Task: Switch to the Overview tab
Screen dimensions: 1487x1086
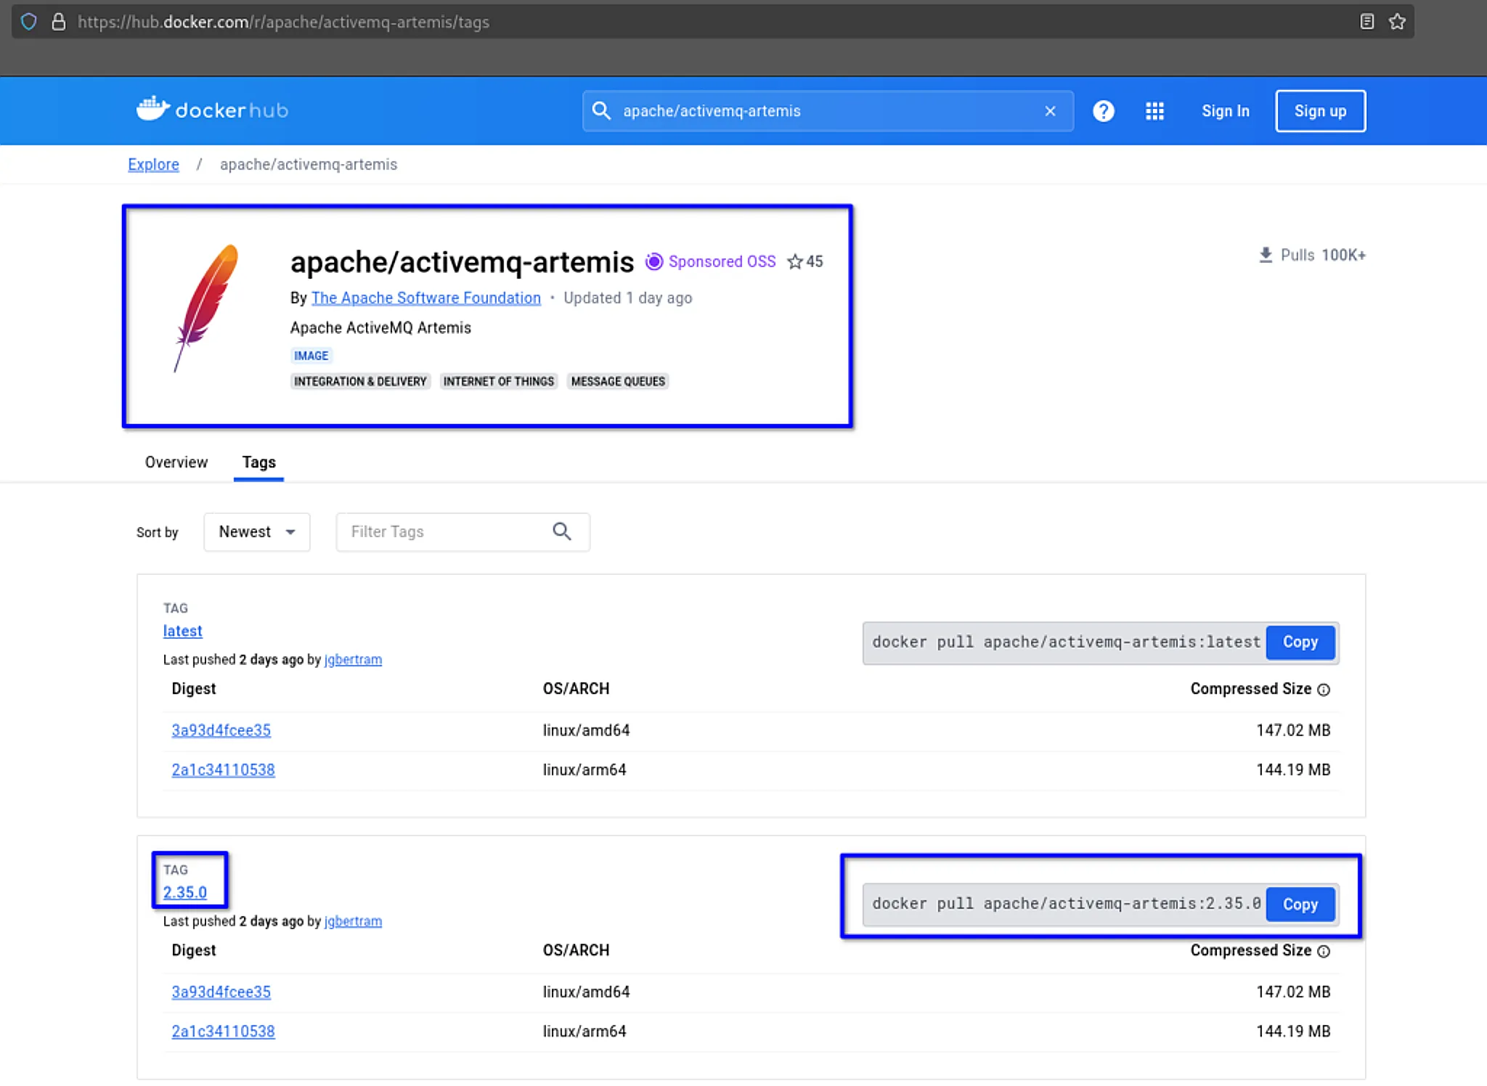Action: [x=176, y=462]
